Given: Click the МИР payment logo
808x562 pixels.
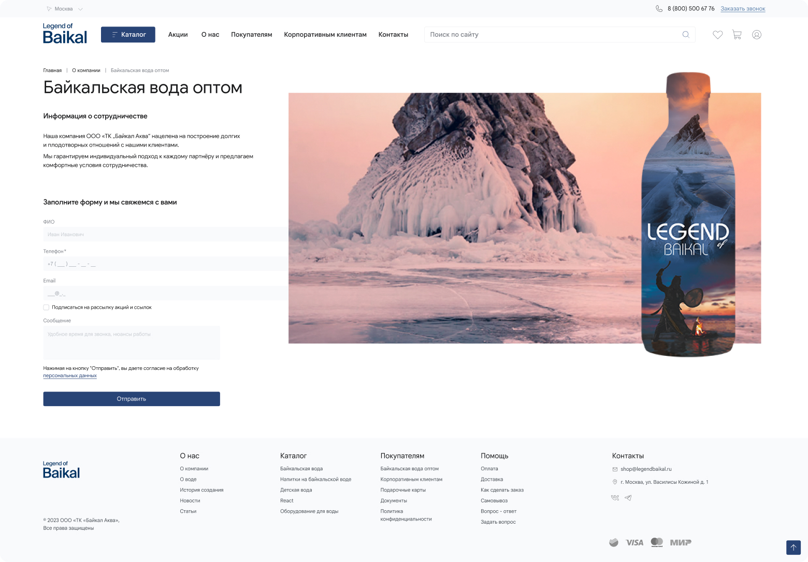Looking at the screenshot, I should (681, 542).
